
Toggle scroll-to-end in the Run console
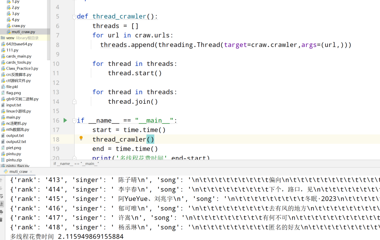[x=2, y=204]
